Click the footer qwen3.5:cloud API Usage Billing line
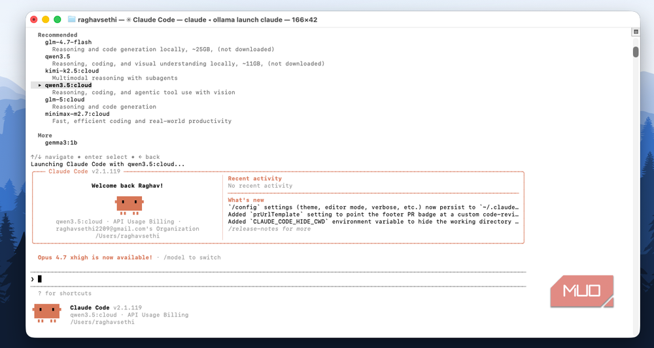Image resolution: width=654 pixels, height=348 pixels. click(x=129, y=315)
